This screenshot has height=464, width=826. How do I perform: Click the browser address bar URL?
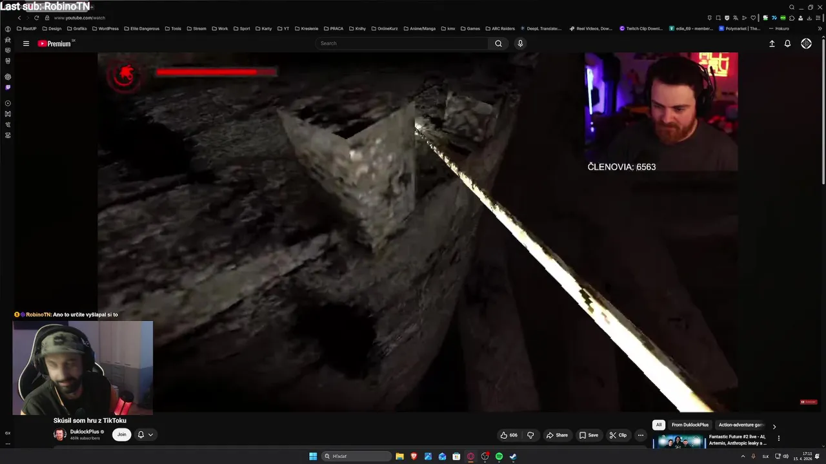tap(79, 18)
